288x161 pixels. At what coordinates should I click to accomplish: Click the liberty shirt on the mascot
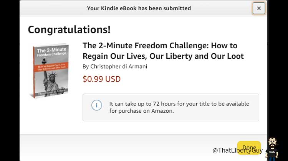click(x=272, y=153)
